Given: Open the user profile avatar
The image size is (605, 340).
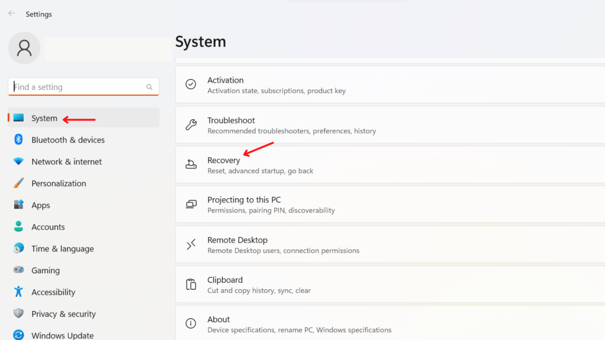Looking at the screenshot, I should tap(24, 48).
